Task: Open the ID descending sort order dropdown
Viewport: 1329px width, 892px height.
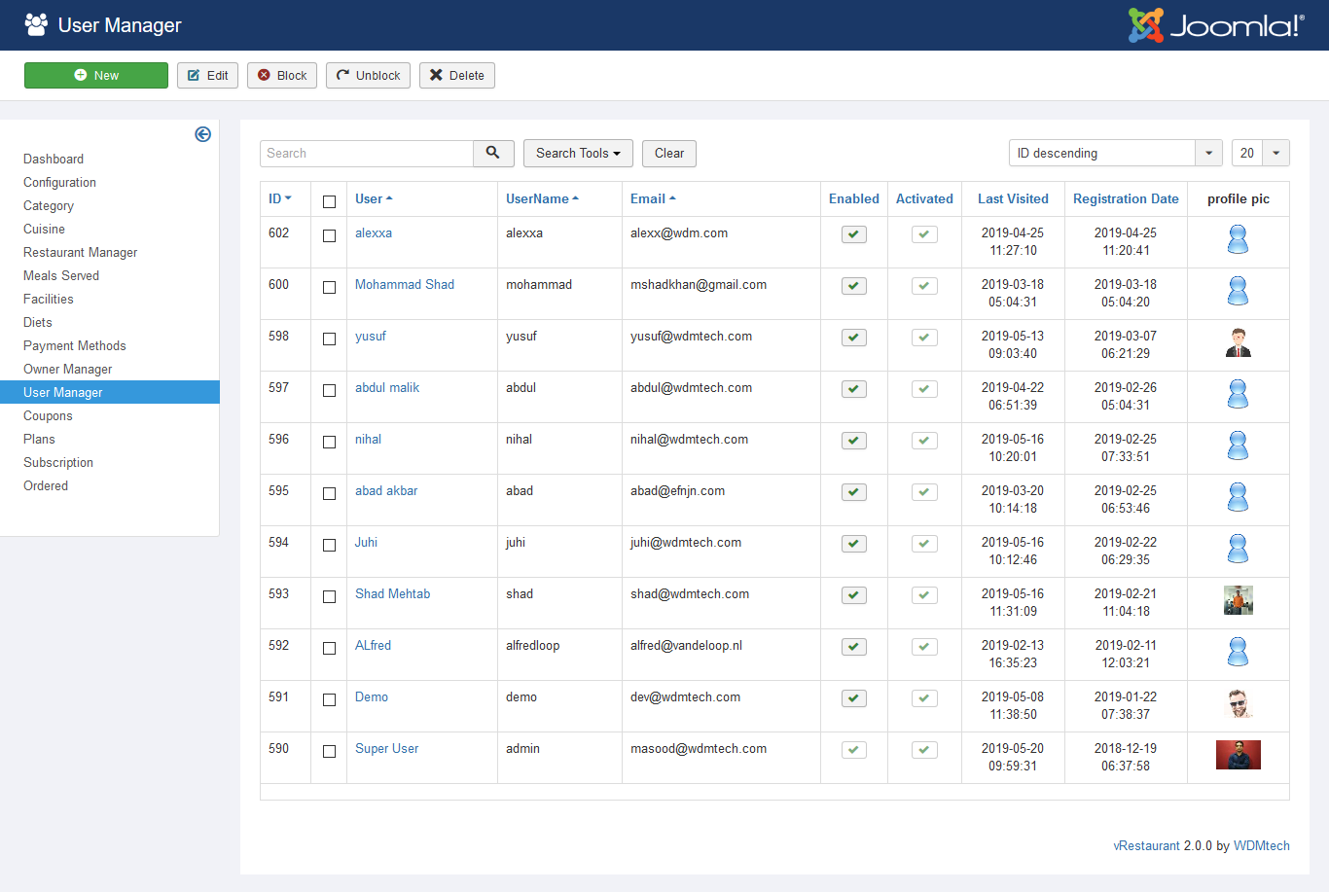Action: (1115, 154)
